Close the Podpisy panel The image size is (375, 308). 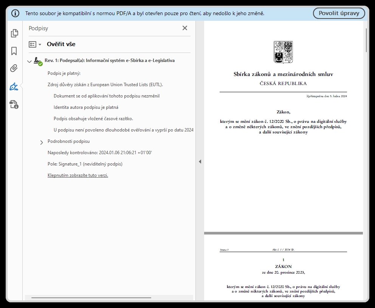coord(185,28)
